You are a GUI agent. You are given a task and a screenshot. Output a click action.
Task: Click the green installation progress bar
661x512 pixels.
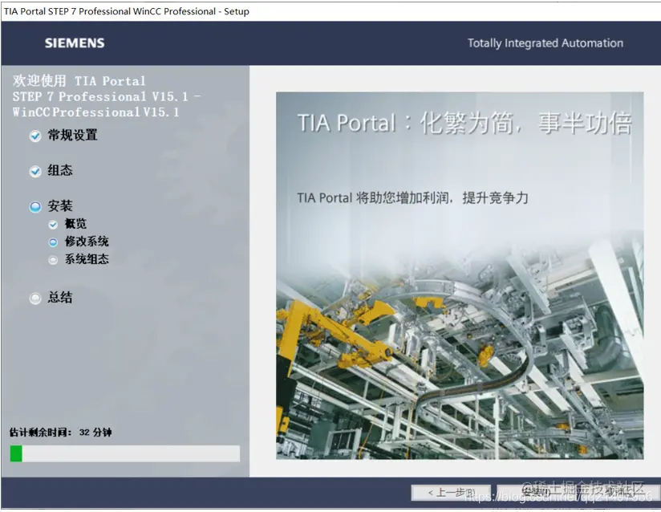(x=125, y=453)
